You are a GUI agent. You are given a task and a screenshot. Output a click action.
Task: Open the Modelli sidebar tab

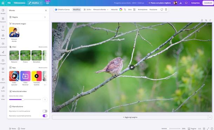coord(3,12)
